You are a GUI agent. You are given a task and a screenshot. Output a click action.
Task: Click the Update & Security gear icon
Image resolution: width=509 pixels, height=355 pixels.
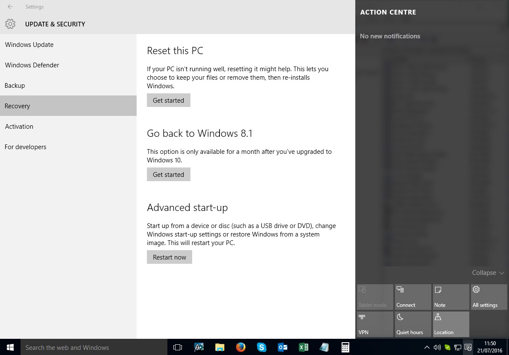click(10, 23)
